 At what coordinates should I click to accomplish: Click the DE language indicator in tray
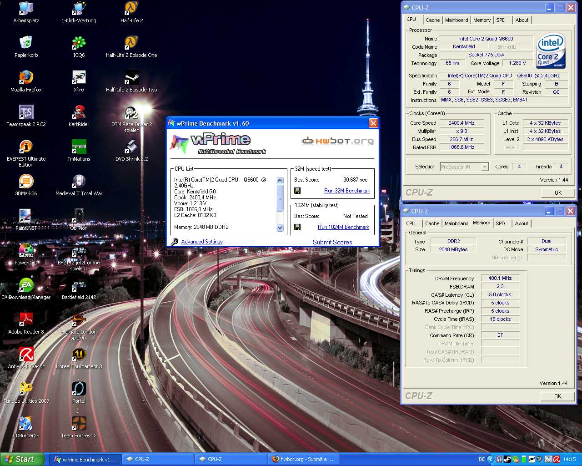coord(482,459)
